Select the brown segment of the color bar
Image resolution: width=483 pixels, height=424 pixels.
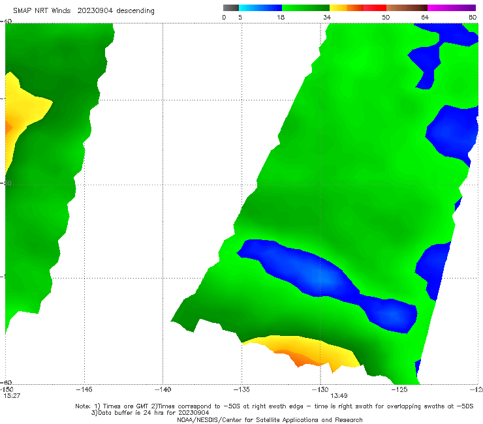click(407, 8)
